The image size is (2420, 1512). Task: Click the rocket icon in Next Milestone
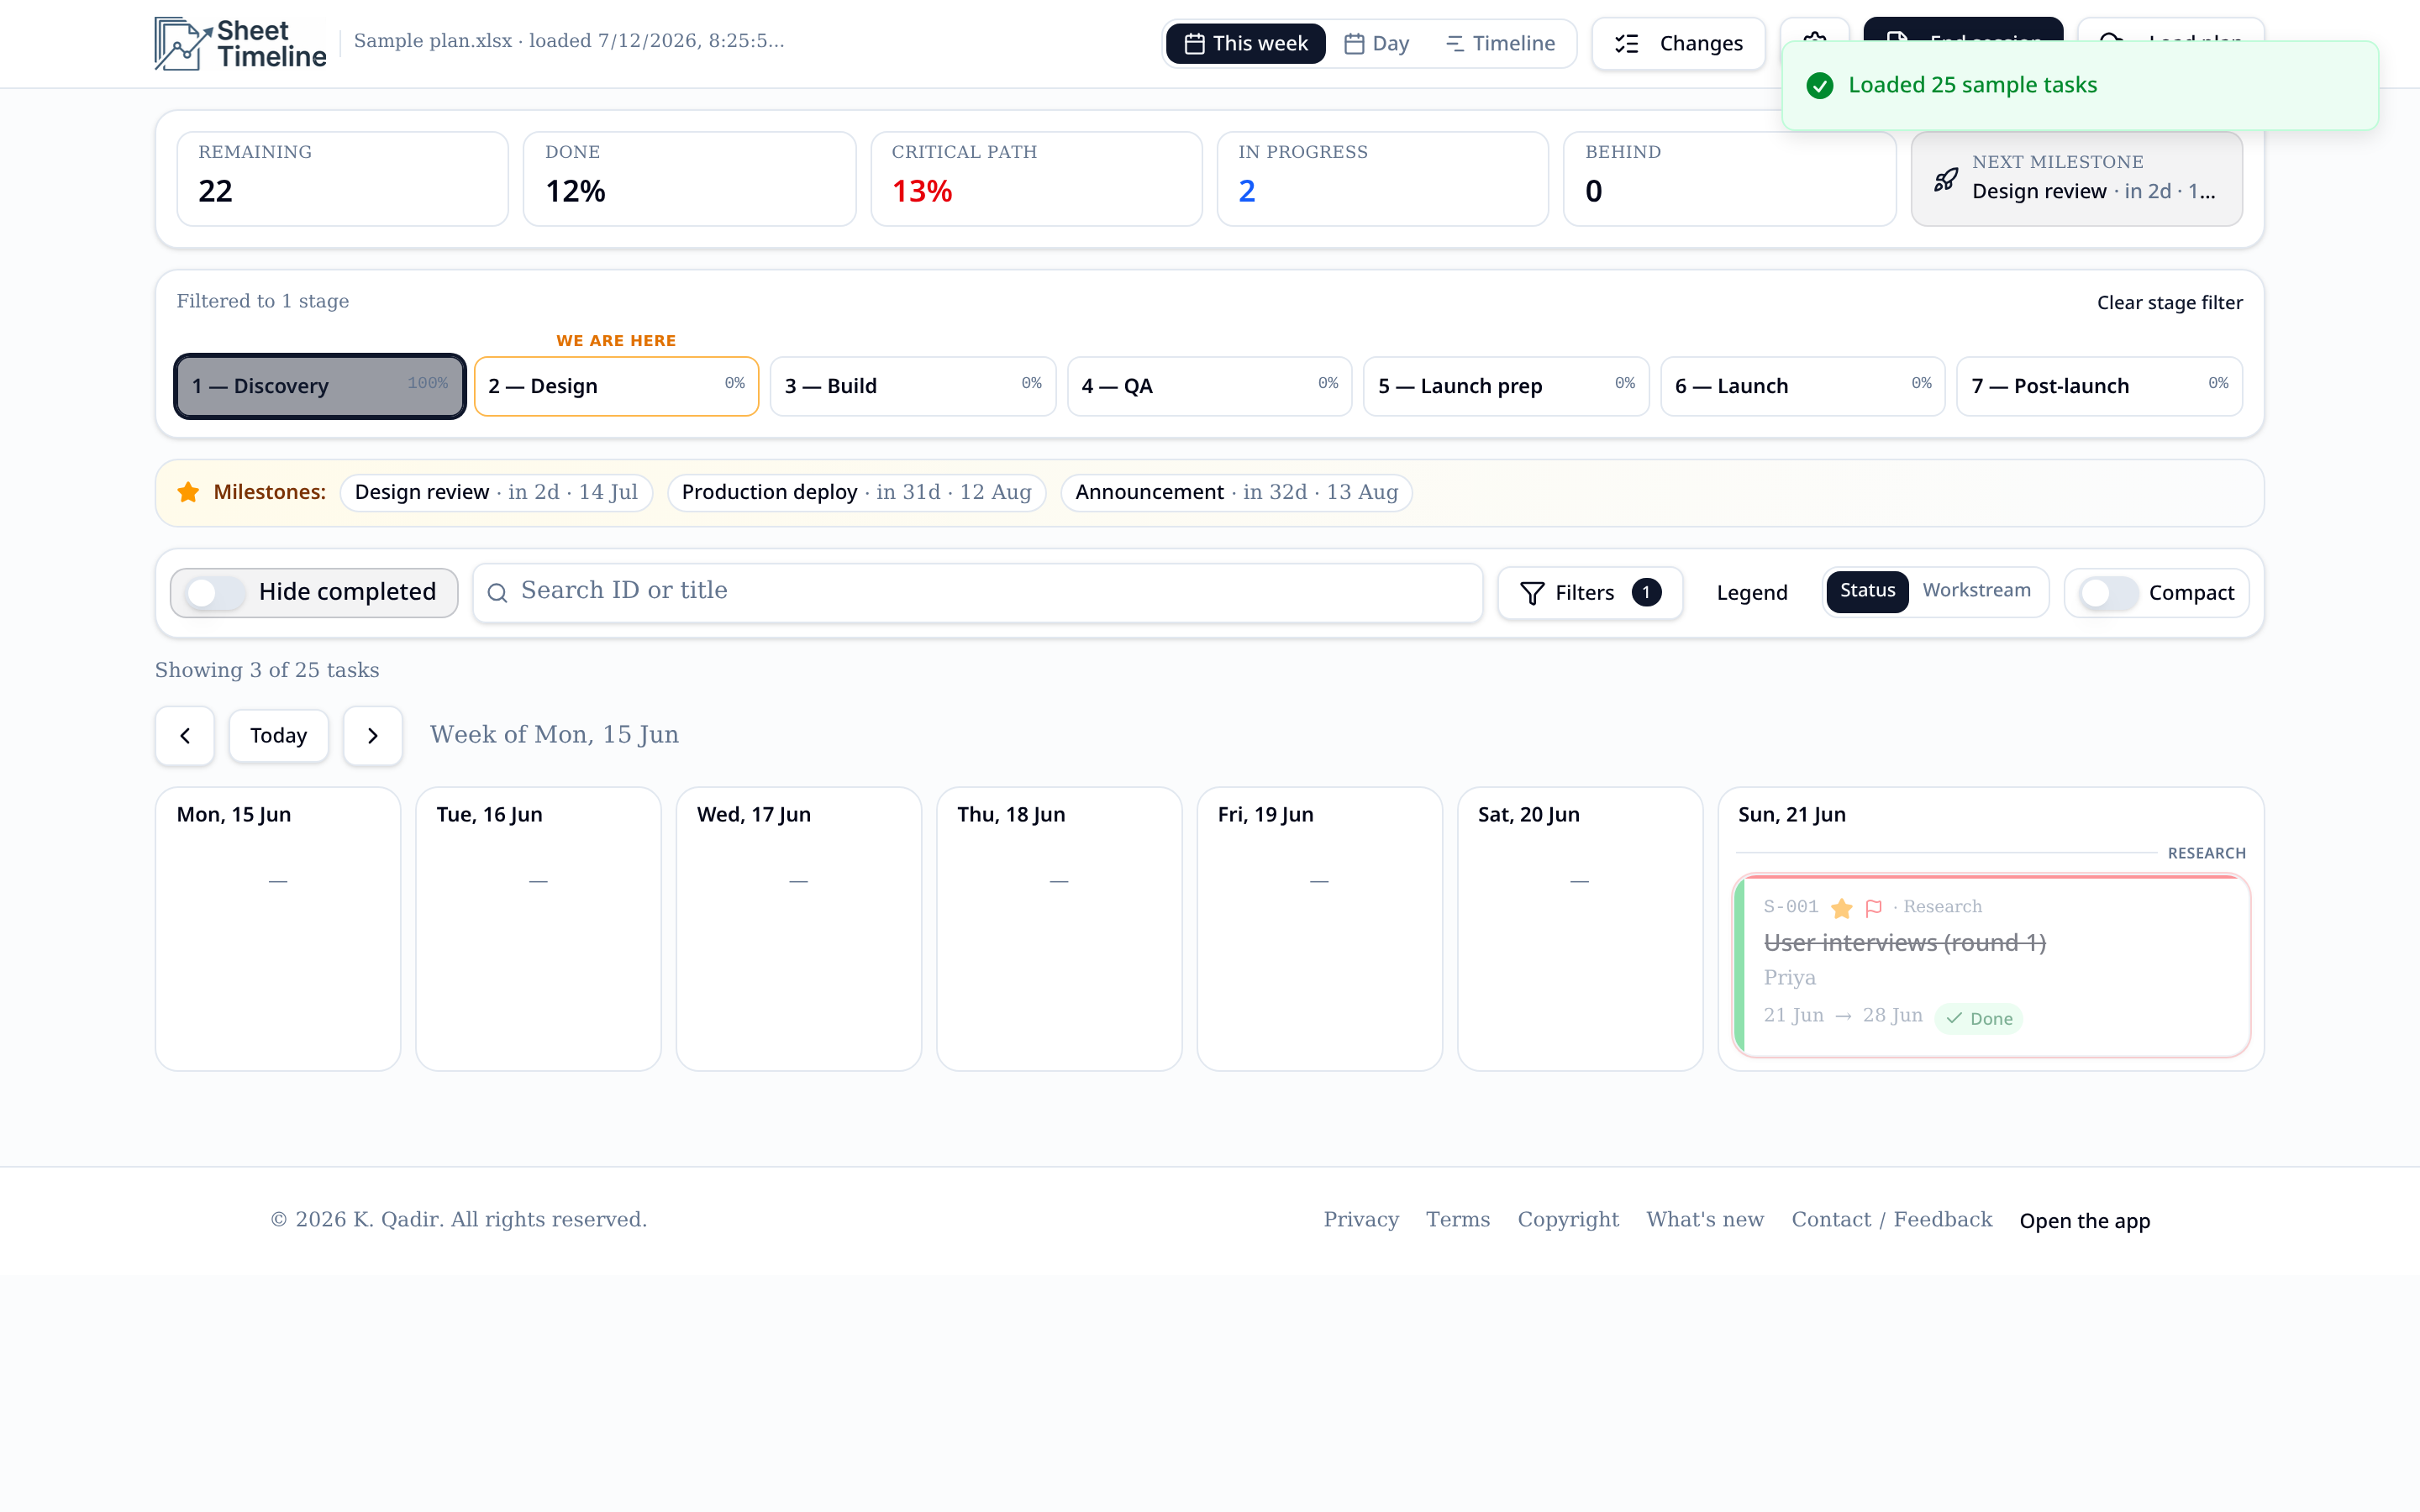click(x=1945, y=179)
